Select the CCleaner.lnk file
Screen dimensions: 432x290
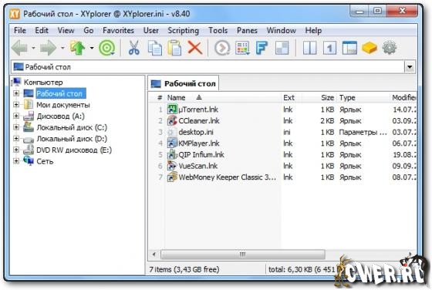(x=199, y=120)
